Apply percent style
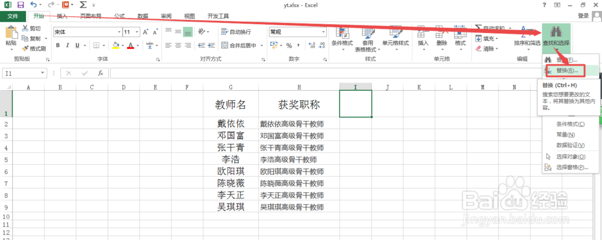Viewport: 602px width, 240px height. pos(289,46)
